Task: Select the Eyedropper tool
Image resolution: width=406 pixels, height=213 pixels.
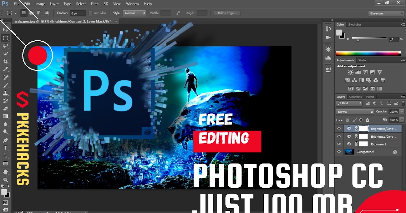Action: 6,69
